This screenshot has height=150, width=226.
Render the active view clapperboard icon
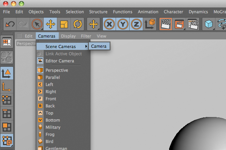pyautogui.click(x=166, y=24)
